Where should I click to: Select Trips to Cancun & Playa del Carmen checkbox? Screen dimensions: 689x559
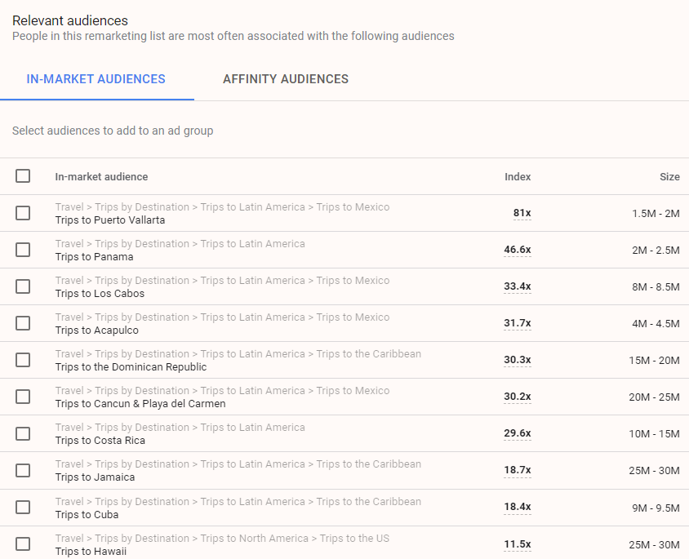23,397
